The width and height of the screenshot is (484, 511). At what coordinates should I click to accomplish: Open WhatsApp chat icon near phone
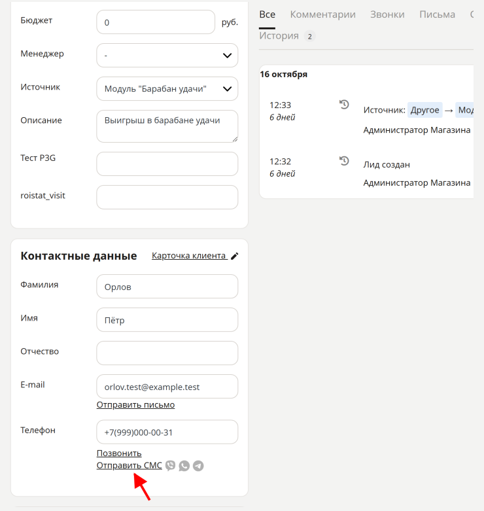(x=184, y=466)
